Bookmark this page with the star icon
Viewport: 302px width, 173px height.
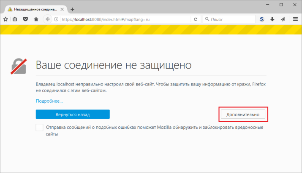pyautogui.click(x=5, y=19)
